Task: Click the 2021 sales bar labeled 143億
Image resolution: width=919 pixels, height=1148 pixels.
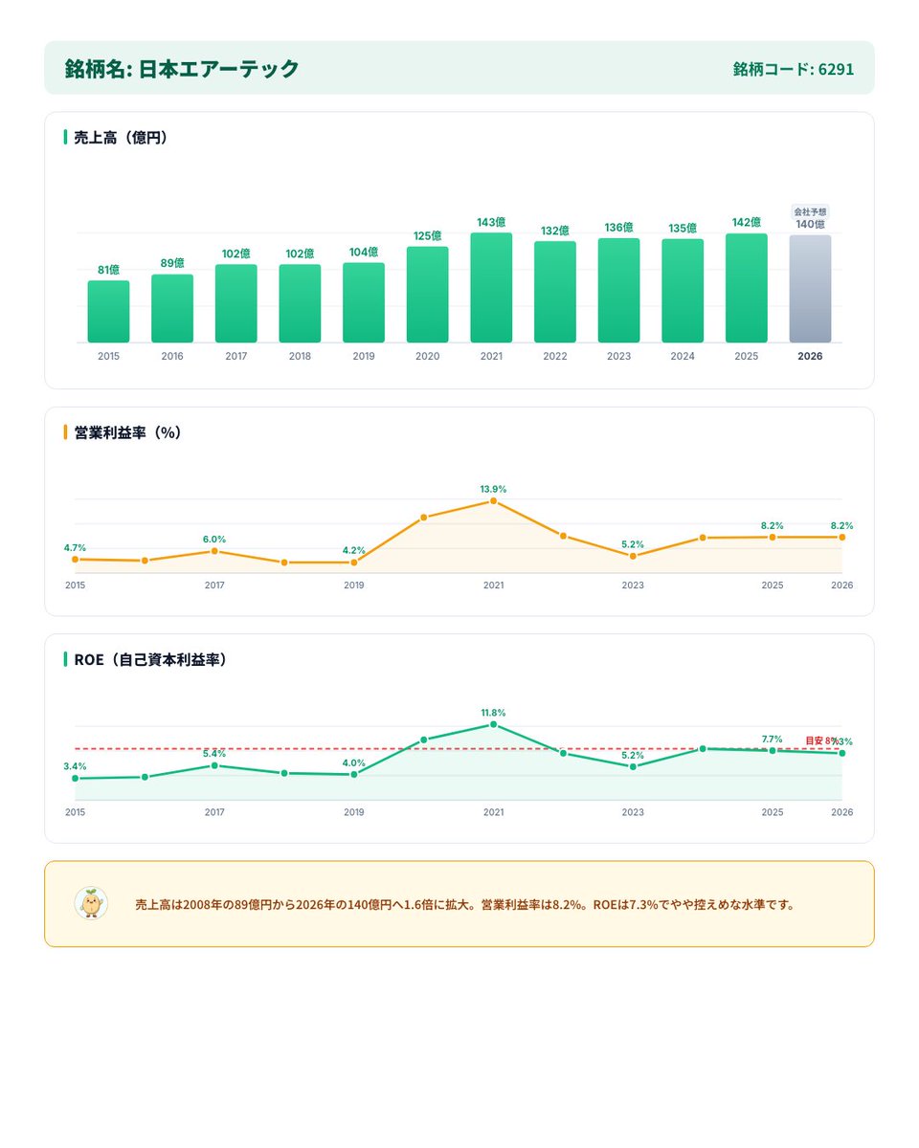Action: (x=491, y=287)
